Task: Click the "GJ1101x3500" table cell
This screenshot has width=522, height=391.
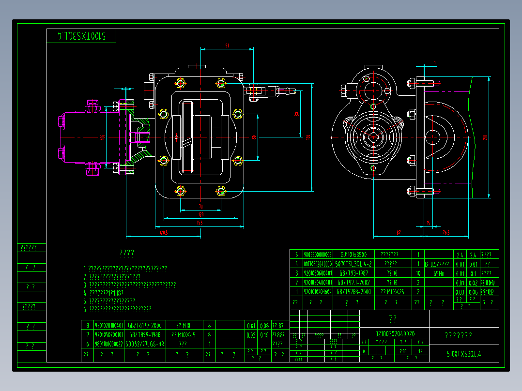Action: pos(353,255)
